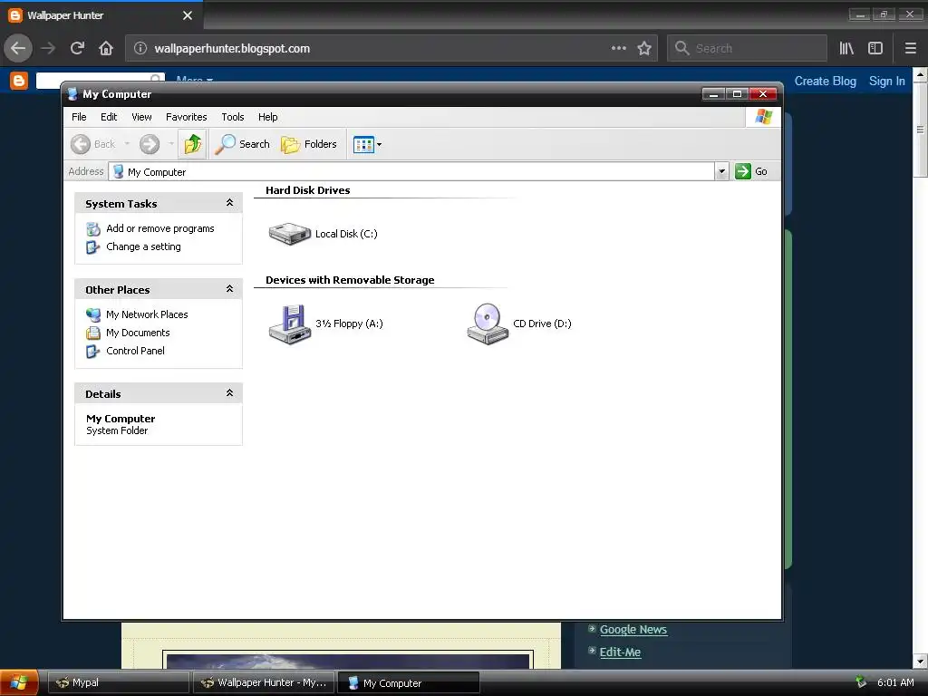928x696 pixels.
Task: Open My Network Places link
Action: 147,314
